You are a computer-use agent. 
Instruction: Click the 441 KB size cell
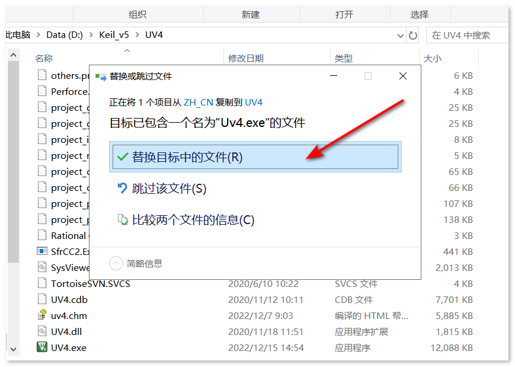tap(458, 251)
